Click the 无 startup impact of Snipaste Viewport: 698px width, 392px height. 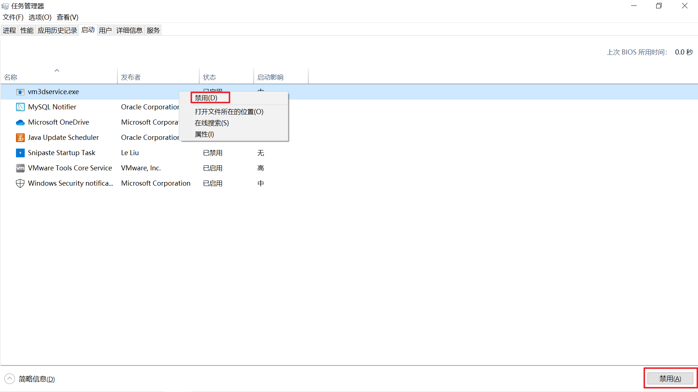tap(261, 153)
